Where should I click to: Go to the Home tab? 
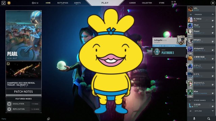click(48, 3)
